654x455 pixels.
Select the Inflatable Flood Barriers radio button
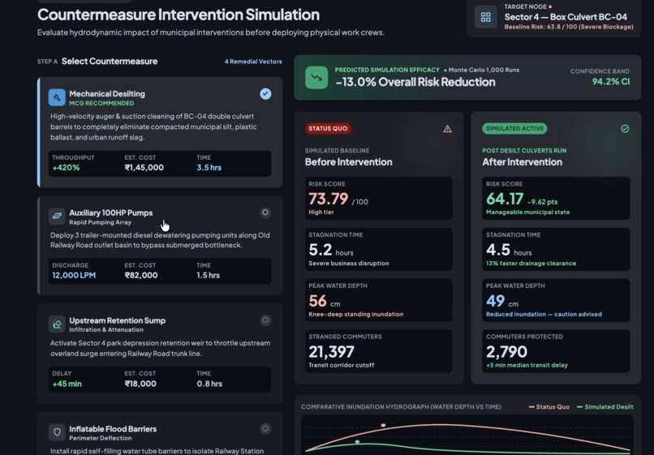(x=265, y=429)
